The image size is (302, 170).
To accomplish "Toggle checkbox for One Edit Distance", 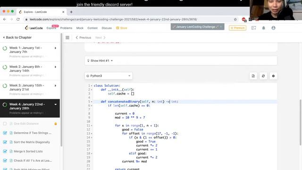I will click(5, 124).
